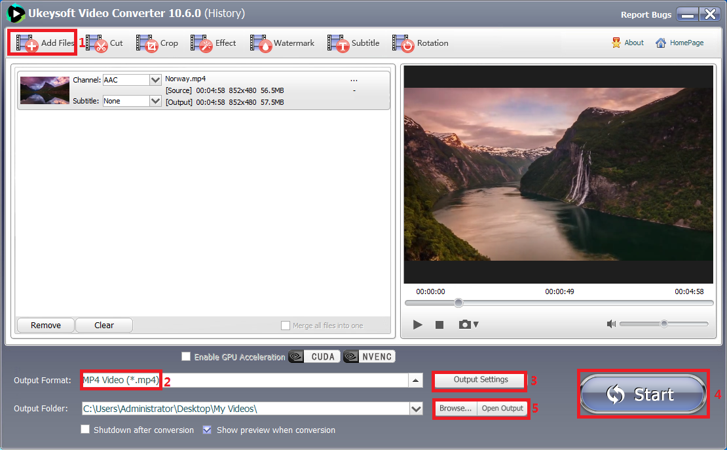Click the Add Files icon
Image resolution: width=727 pixels, height=450 pixels.
(28, 43)
